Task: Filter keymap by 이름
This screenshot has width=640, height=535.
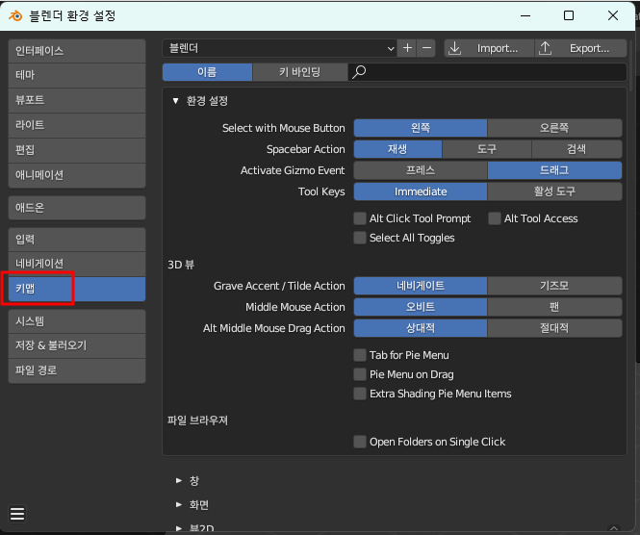Action: (207, 72)
